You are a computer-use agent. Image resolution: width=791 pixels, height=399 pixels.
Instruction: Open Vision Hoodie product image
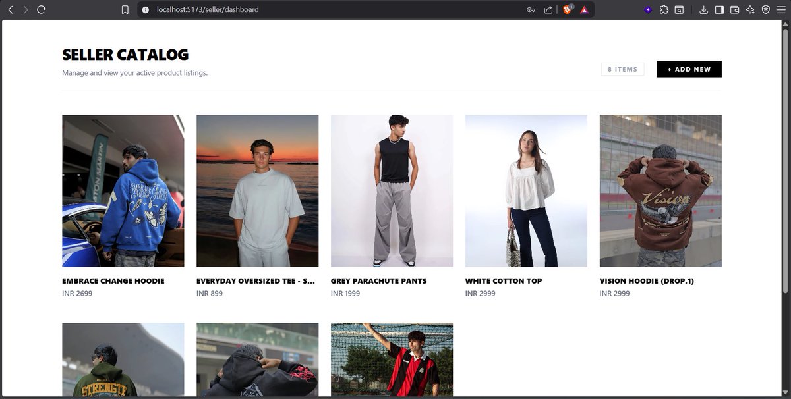click(660, 191)
